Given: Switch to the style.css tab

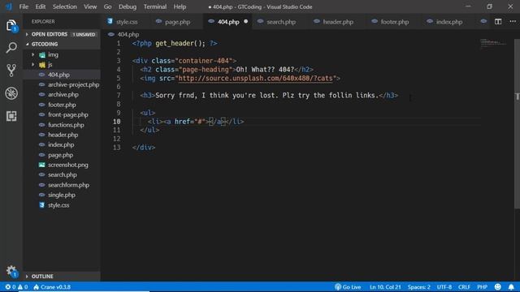Looking at the screenshot, I should [127, 22].
